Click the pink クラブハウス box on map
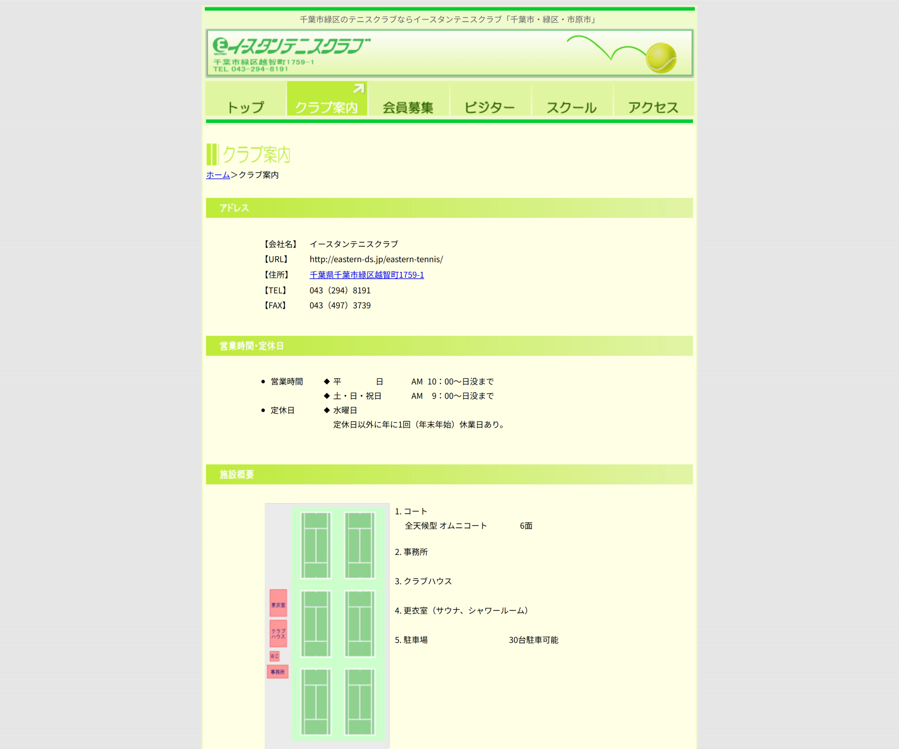Screen dimensions: 899x749 click(278, 633)
